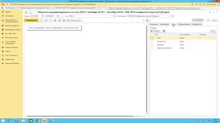The image size is (220, 123).
Task: Click Равно in the КФО row
Action: tap(182, 38)
